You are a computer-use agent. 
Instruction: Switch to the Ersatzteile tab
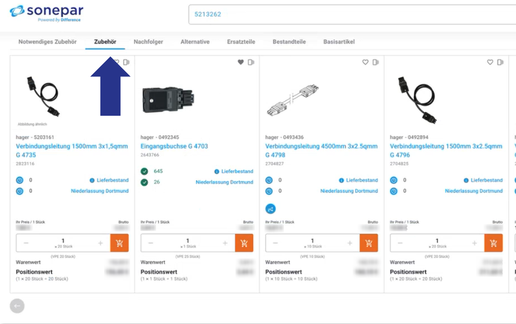pos(241,42)
